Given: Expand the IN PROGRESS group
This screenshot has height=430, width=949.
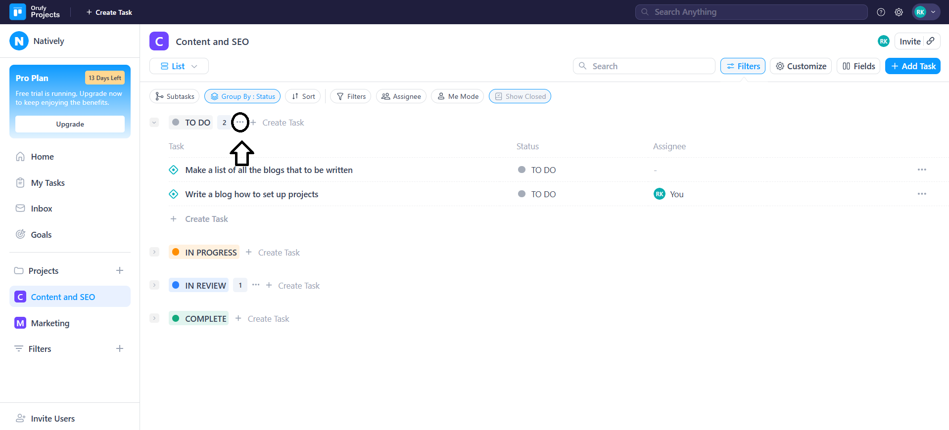Looking at the screenshot, I should tap(154, 252).
